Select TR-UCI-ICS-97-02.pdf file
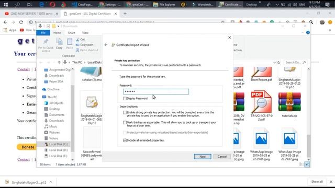The image size is (335, 188). [261, 106]
